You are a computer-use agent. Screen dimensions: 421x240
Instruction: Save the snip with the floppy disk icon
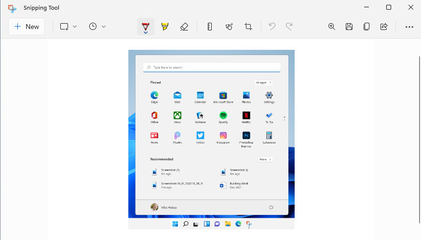pyautogui.click(x=349, y=27)
